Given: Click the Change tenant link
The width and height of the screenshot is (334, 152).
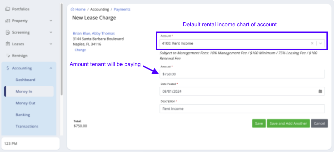Looking at the screenshot, I should click(x=80, y=50).
